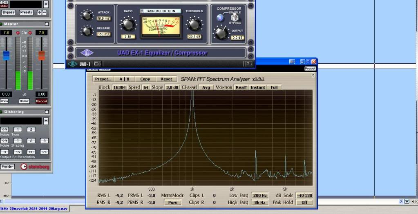
Task: Click the compressor Ratio knob
Action: [x=128, y=24]
